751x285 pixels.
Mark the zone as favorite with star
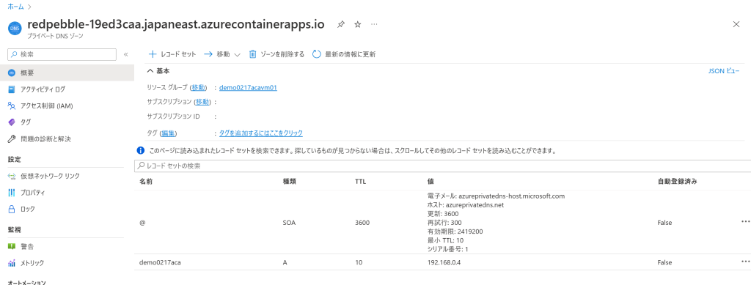[357, 24]
